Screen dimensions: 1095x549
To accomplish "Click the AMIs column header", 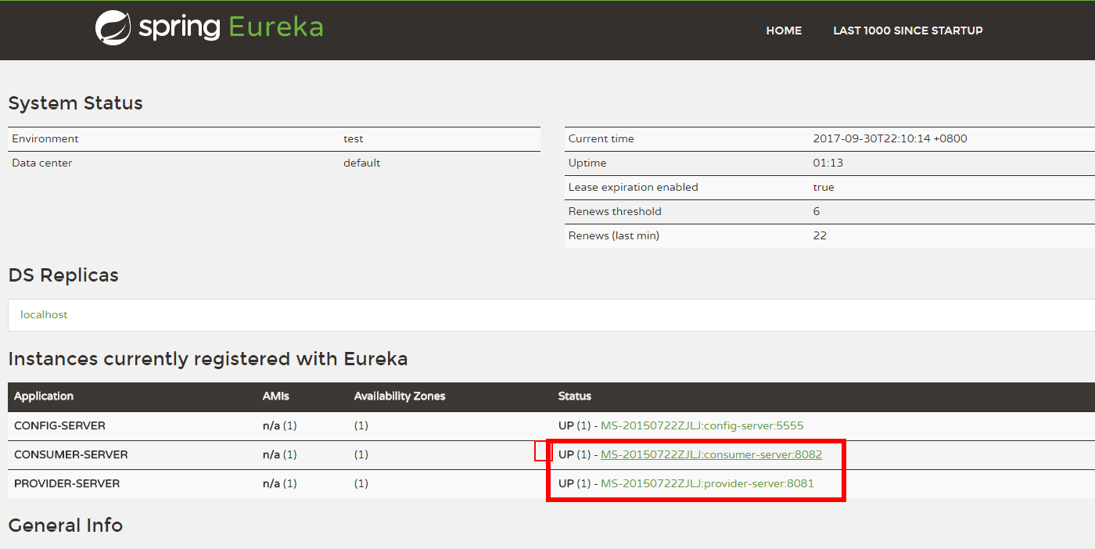I will pyautogui.click(x=275, y=396).
